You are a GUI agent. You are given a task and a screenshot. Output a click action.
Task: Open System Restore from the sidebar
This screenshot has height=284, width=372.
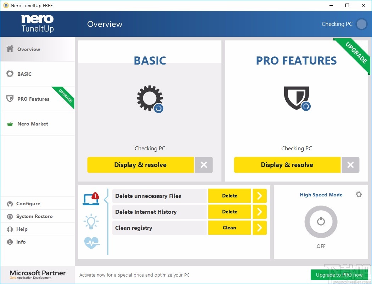(38, 216)
